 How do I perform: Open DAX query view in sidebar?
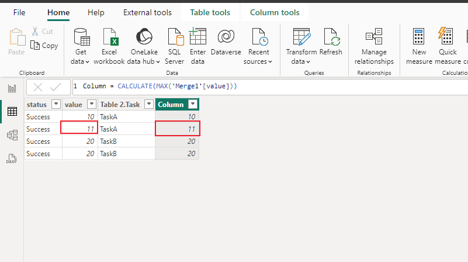pos(11,158)
